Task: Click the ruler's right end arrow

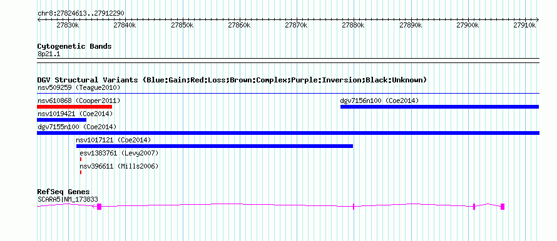Action: 538,19
